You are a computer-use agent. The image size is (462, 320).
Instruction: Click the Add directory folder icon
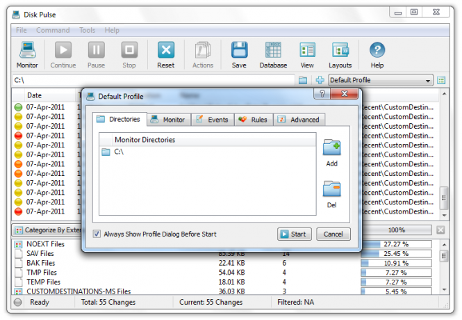[x=332, y=147]
